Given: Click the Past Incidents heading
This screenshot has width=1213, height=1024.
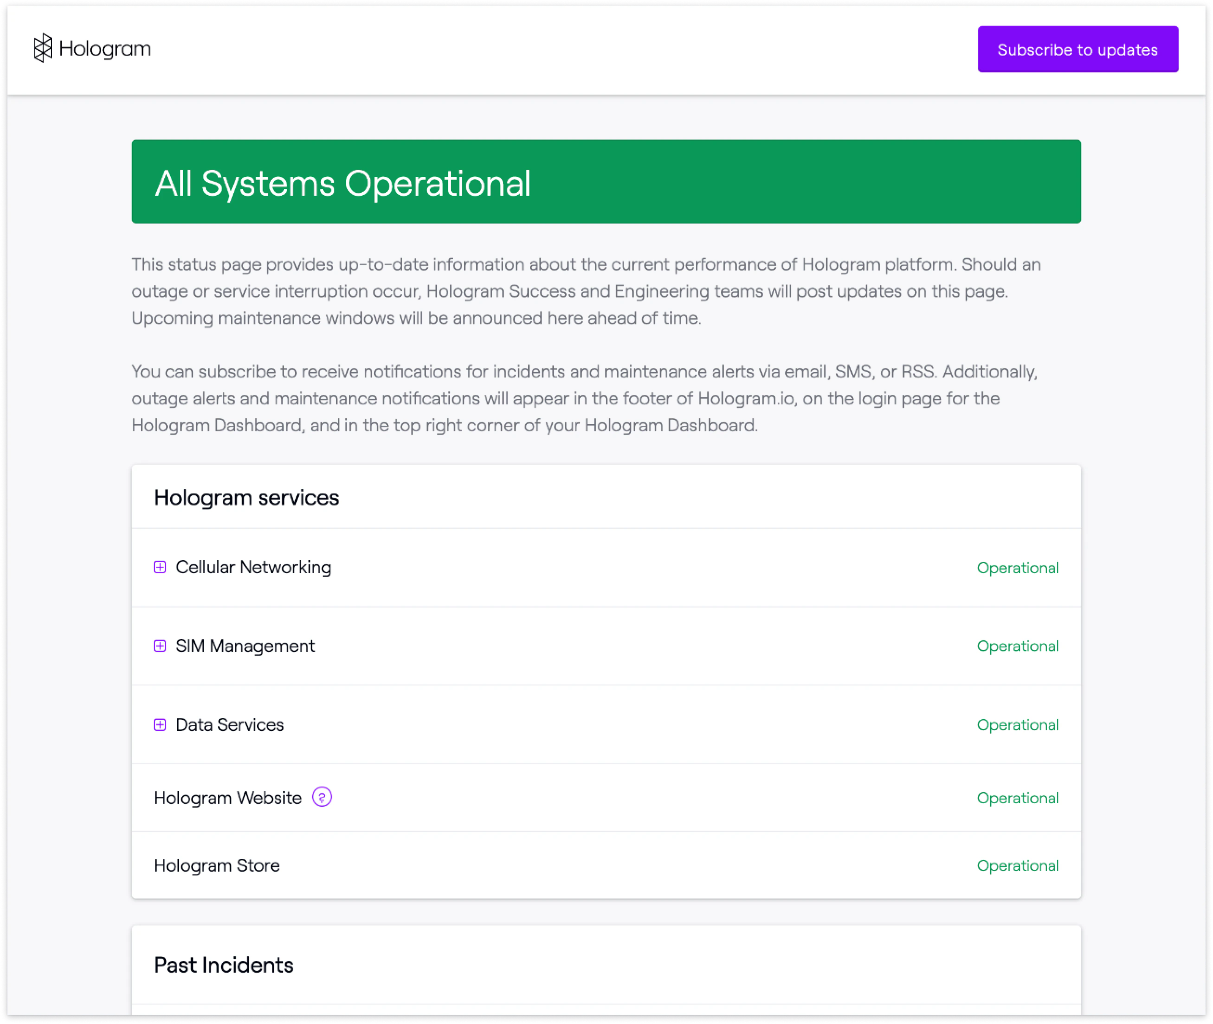Looking at the screenshot, I should pyautogui.click(x=224, y=965).
